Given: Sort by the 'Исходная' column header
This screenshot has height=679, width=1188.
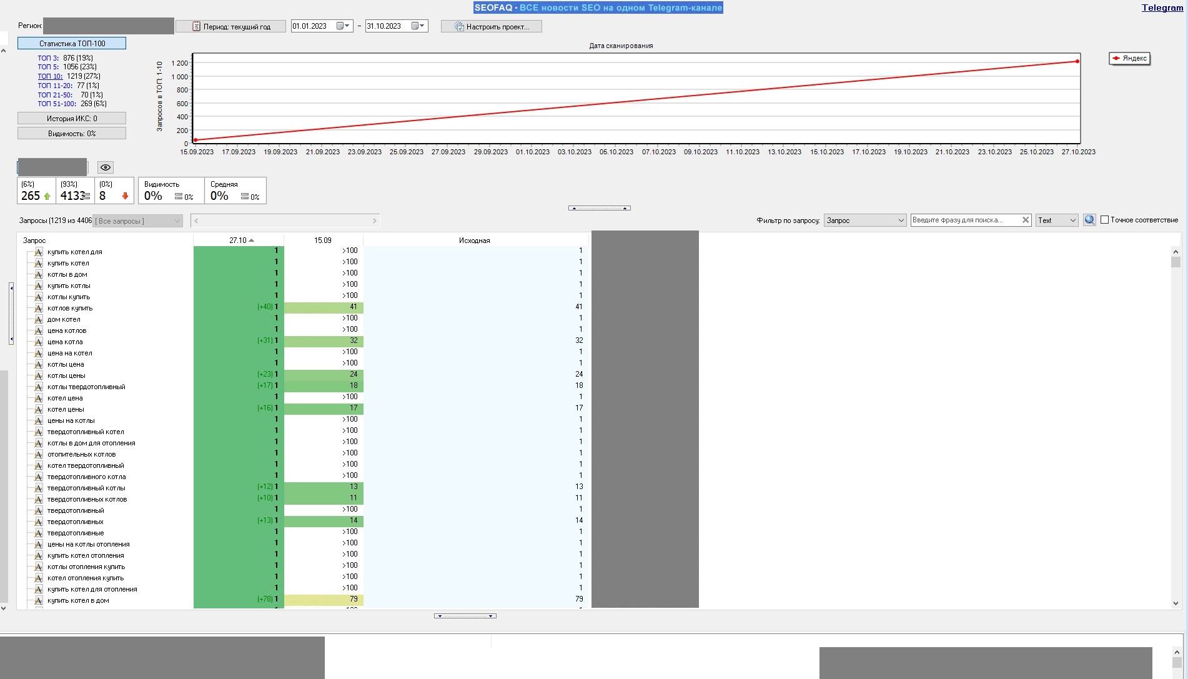Looking at the screenshot, I should tap(475, 240).
